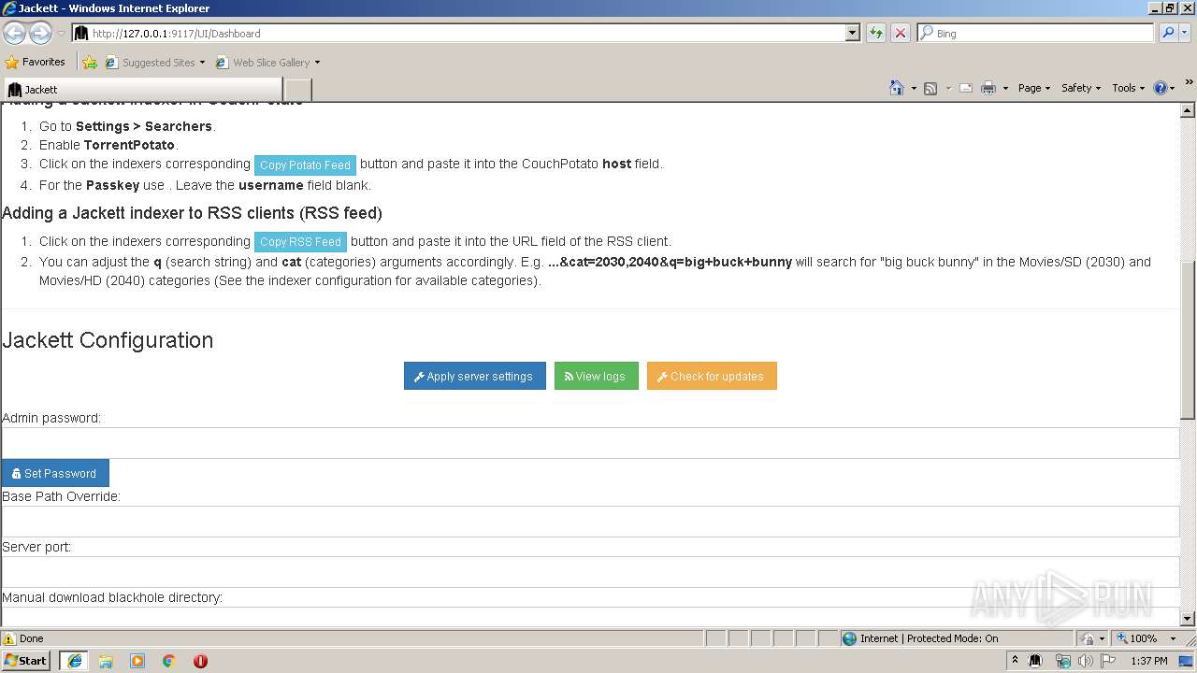Focus the Base Path Override field
Viewport: 1197px width, 673px height.
[590, 521]
